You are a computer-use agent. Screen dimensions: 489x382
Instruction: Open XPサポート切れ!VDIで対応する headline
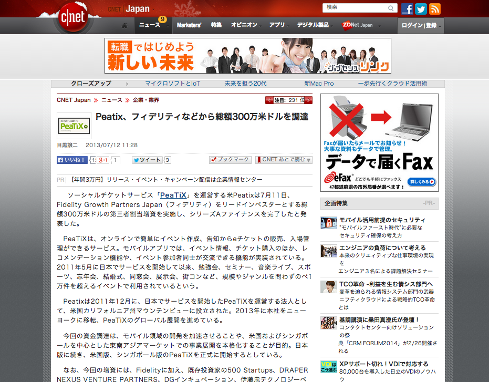click(x=383, y=364)
